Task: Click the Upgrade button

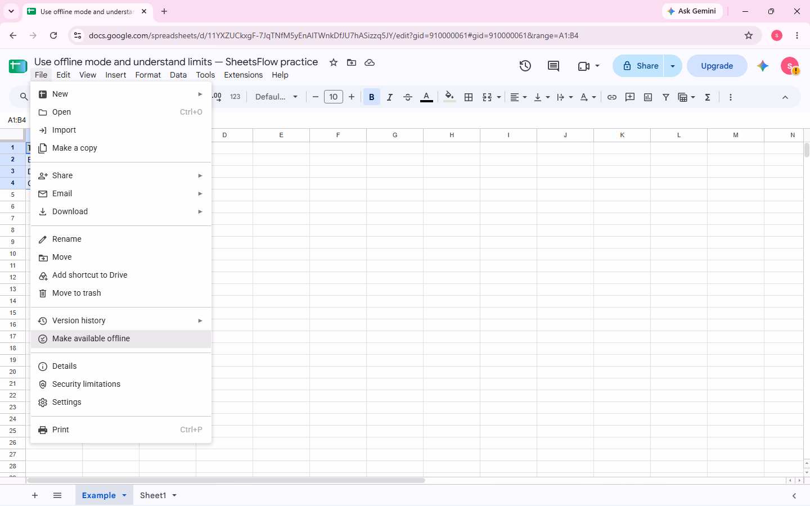Action: point(717,66)
